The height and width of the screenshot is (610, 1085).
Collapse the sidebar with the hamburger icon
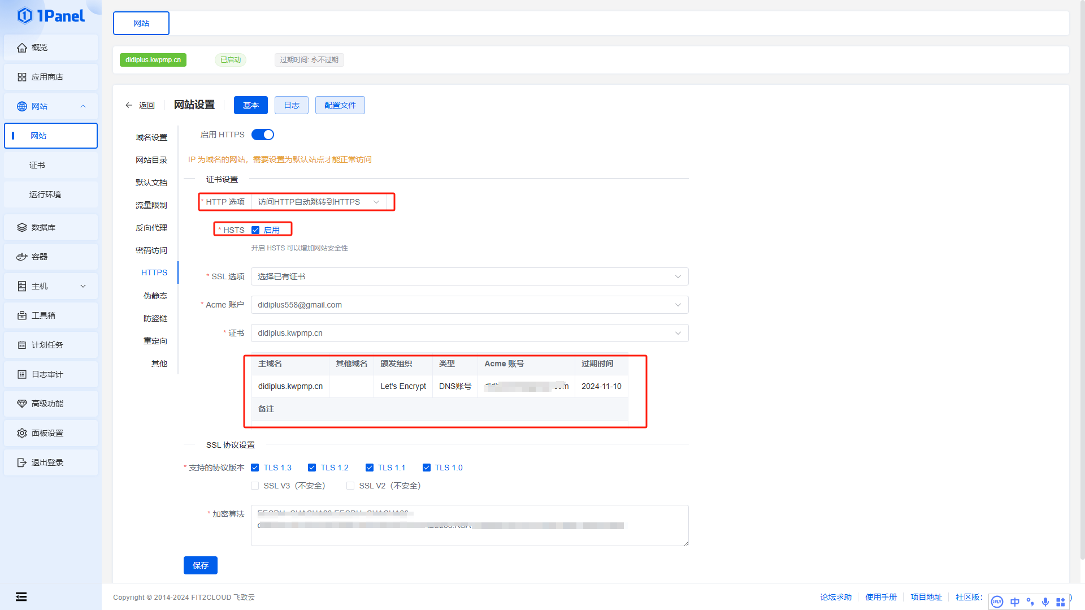point(21,597)
